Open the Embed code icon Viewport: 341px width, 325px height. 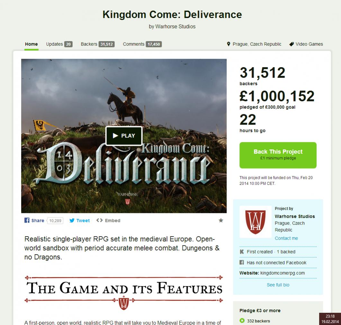tap(99, 220)
